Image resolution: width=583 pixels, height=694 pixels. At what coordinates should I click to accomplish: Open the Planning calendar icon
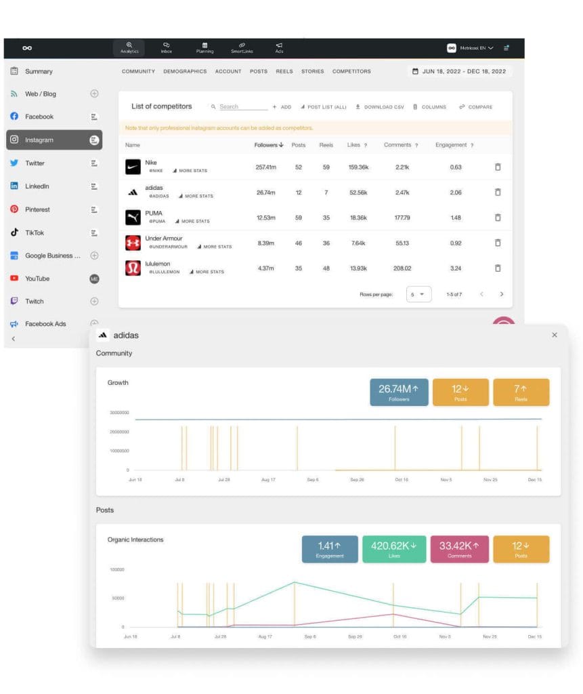(204, 47)
